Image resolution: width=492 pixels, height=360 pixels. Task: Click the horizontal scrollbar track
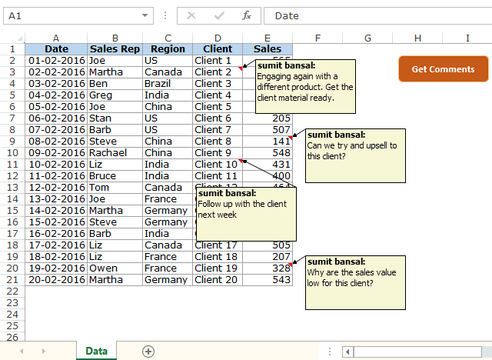point(417,352)
